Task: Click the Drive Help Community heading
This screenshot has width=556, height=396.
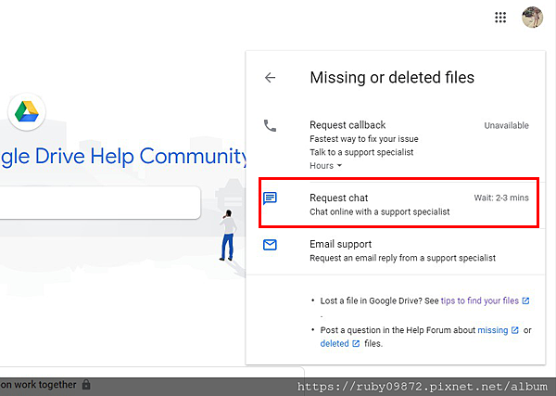Action: pyautogui.click(x=123, y=157)
